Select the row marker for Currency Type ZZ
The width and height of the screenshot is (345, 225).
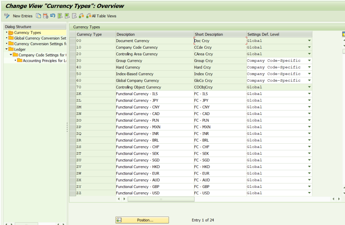[72, 193]
